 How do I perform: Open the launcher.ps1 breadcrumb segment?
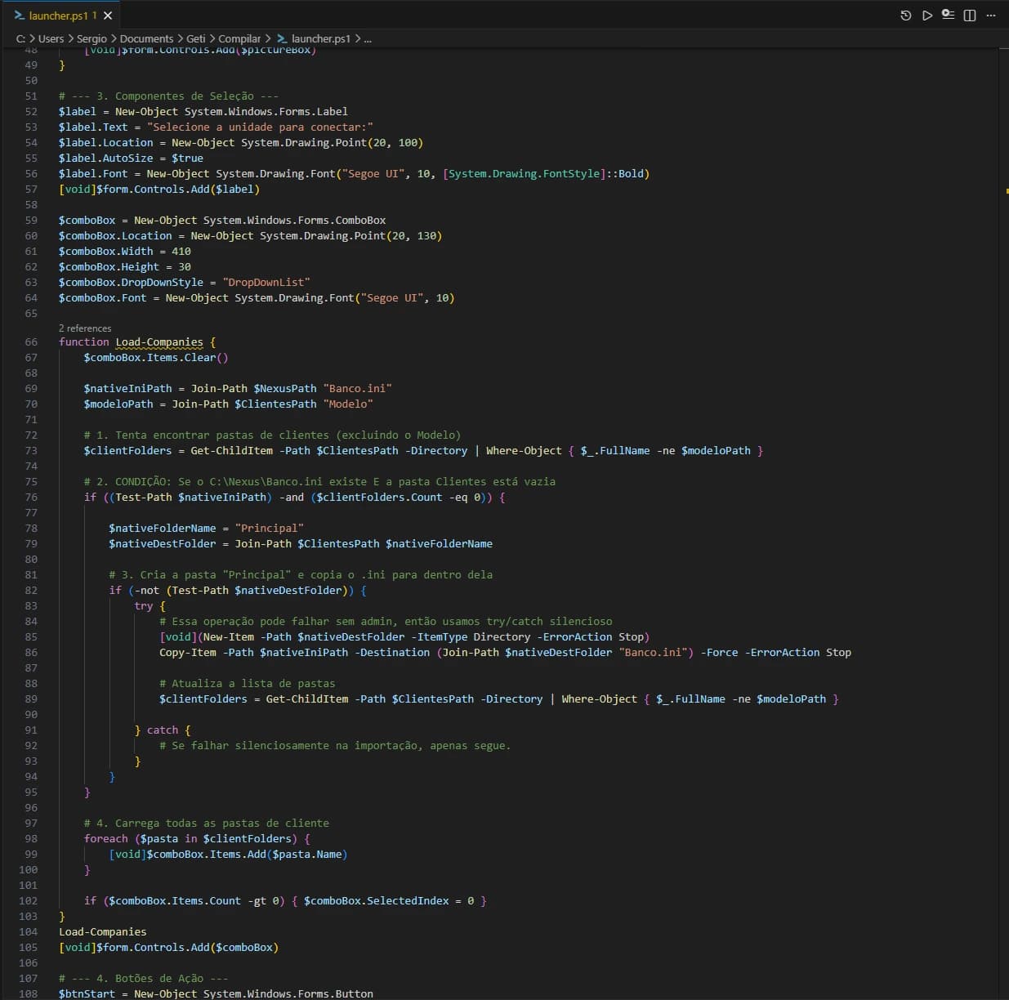click(x=321, y=38)
